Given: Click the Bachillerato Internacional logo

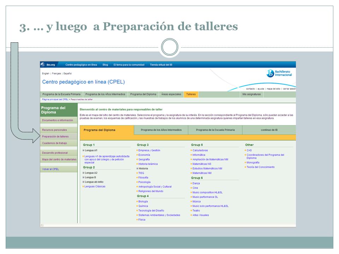Looking at the screenshot, I should [x=279, y=73].
